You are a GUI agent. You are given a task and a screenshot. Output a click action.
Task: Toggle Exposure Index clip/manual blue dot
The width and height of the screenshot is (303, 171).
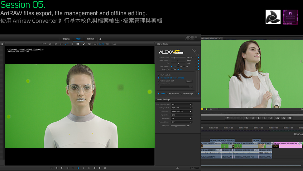coord(199,58)
